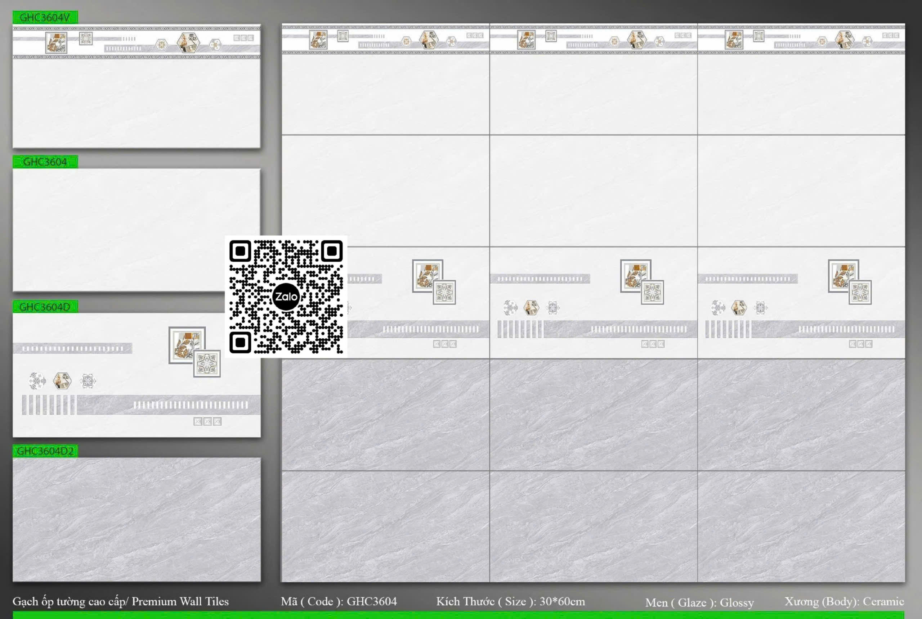Click the Men (Glaze): Glossy text
Screen dimensions: 922x619
click(x=699, y=602)
